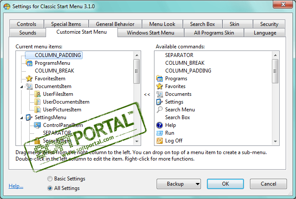Click the Search Menu magnifier icon
The width and height of the screenshot is (296, 199).
coord(160,110)
